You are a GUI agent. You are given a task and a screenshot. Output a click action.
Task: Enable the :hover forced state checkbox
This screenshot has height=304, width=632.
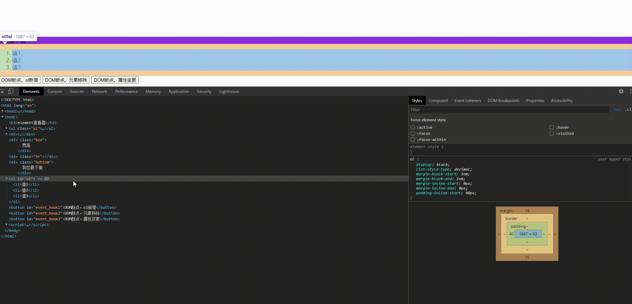(x=552, y=127)
